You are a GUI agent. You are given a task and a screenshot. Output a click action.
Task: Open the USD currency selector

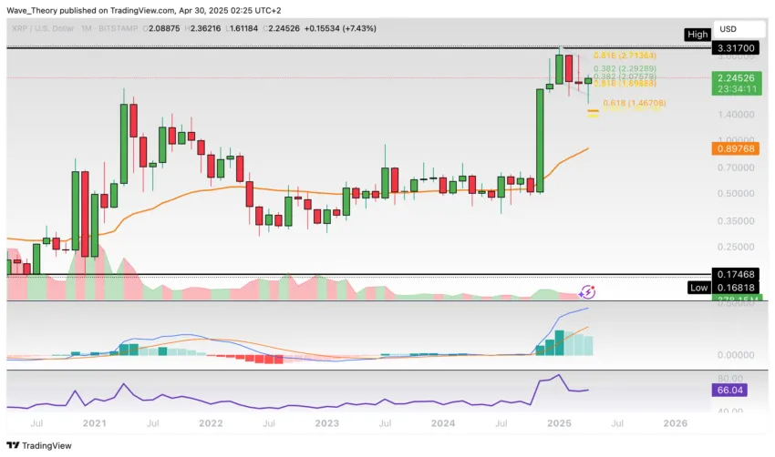[x=740, y=29]
